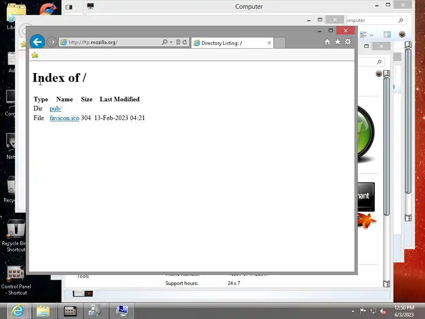Open Action Center flag tray icon
The width and height of the screenshot is (425, 319).
coord(363,311)
